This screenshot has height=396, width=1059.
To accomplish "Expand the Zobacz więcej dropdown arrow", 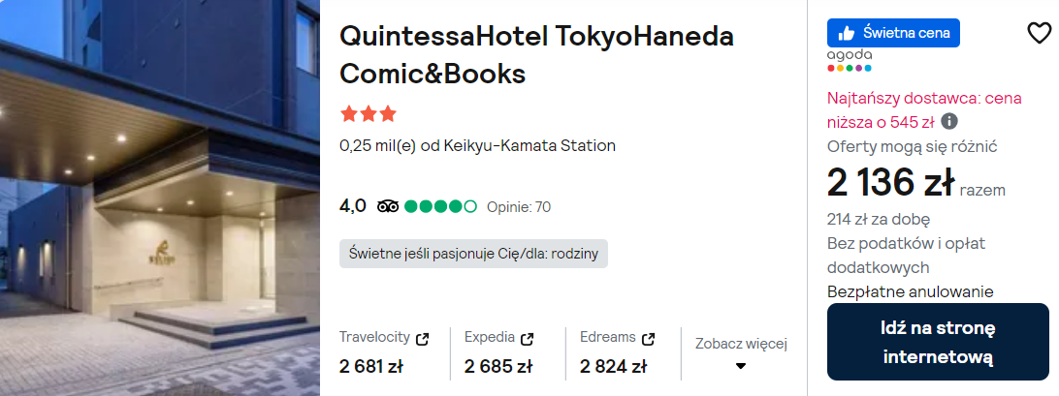I will click(x=741, y=366).
